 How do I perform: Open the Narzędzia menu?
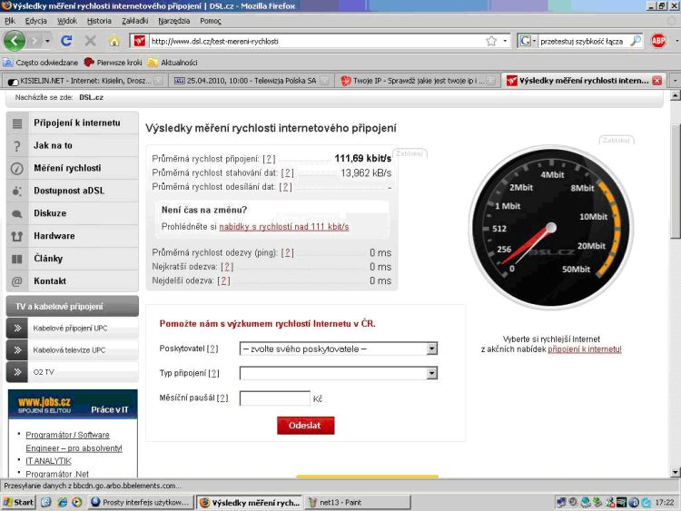point(173,20)
